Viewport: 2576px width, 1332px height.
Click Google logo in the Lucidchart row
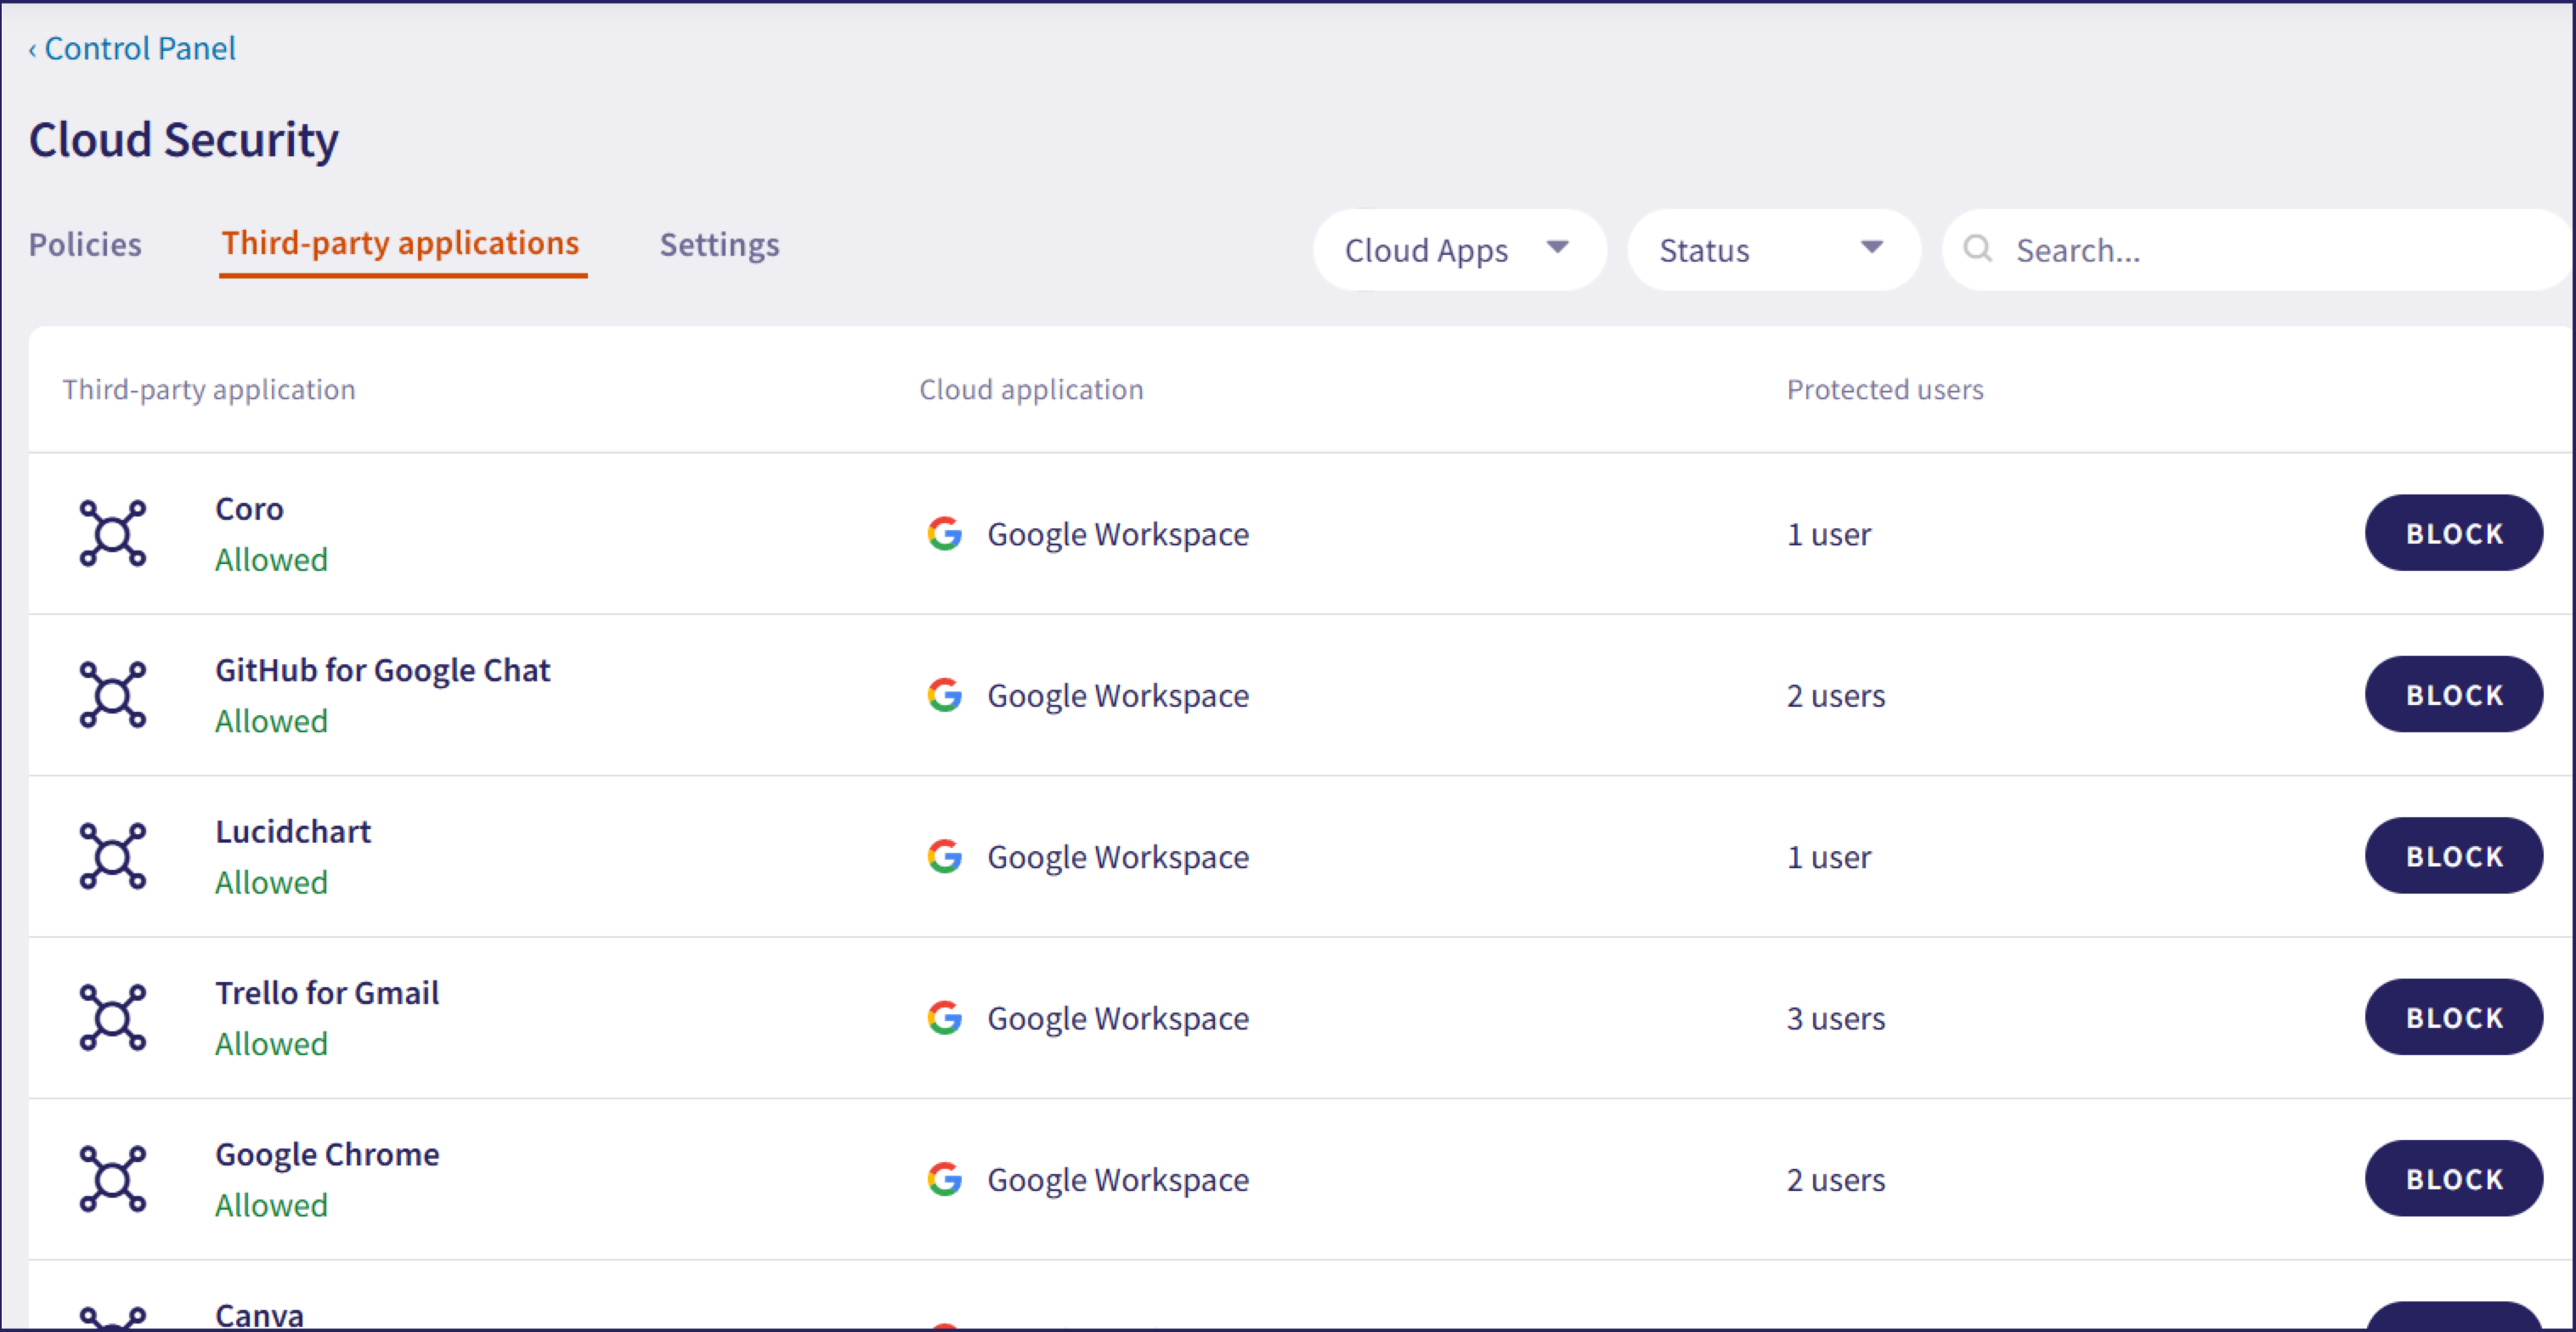[x=944, y=857]
